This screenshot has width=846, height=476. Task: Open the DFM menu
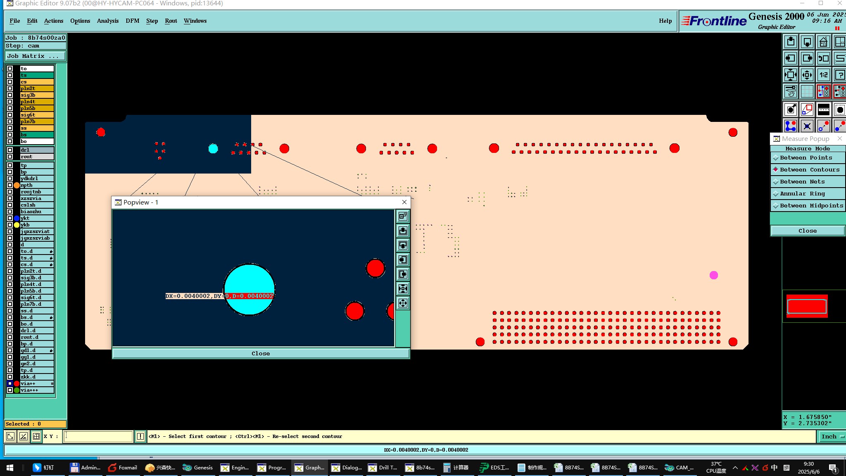(x=132, y=21)
